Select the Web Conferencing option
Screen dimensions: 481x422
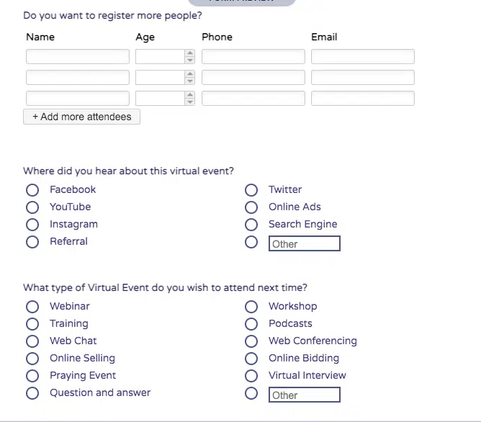click(251, 341)
